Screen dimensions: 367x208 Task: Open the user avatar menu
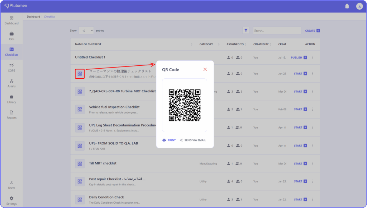click(359, 6)
